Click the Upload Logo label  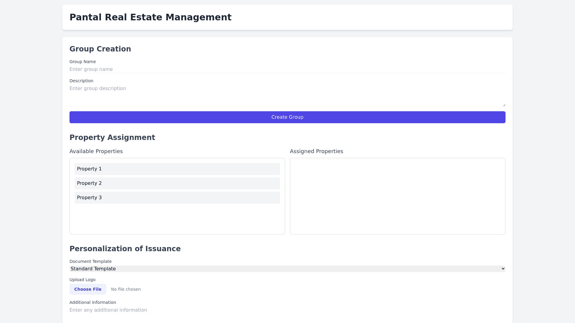[82, 280]
